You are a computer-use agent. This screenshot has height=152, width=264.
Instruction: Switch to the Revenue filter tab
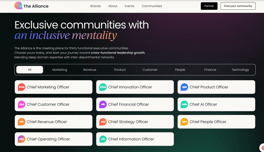90,70
